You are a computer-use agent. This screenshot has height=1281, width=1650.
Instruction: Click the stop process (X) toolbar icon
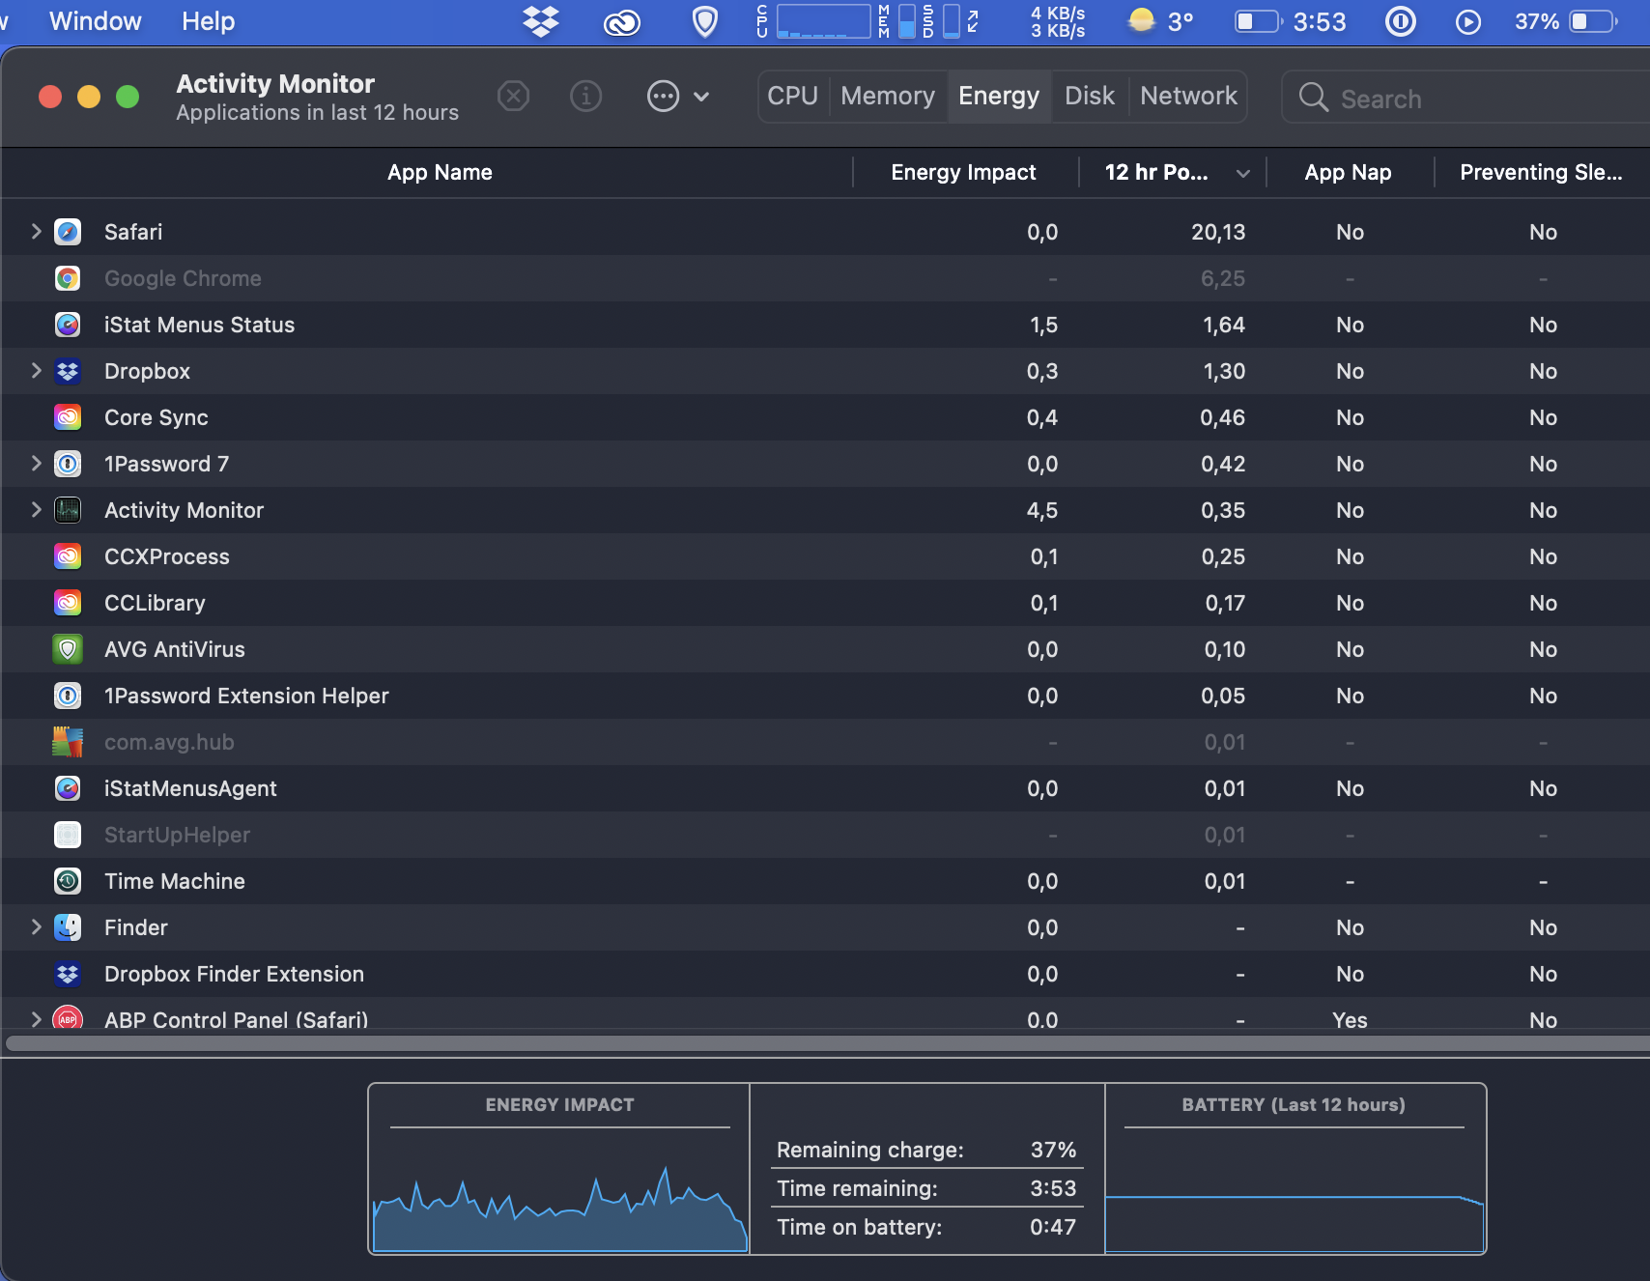pos(513,97)
